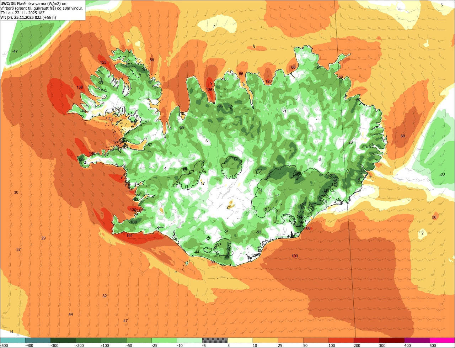Click the valid time 'VT: þri. 25.11.2025 02Z (+56 h)'

28,17
